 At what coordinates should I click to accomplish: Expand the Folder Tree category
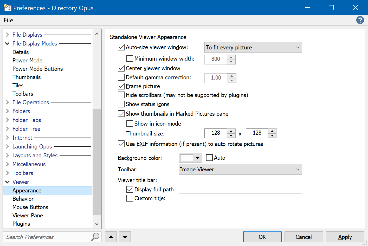coord(8,129)
